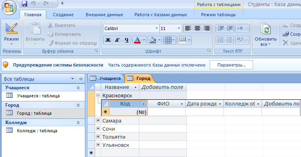Collapse the Красноярск subdatasheet

98,95
